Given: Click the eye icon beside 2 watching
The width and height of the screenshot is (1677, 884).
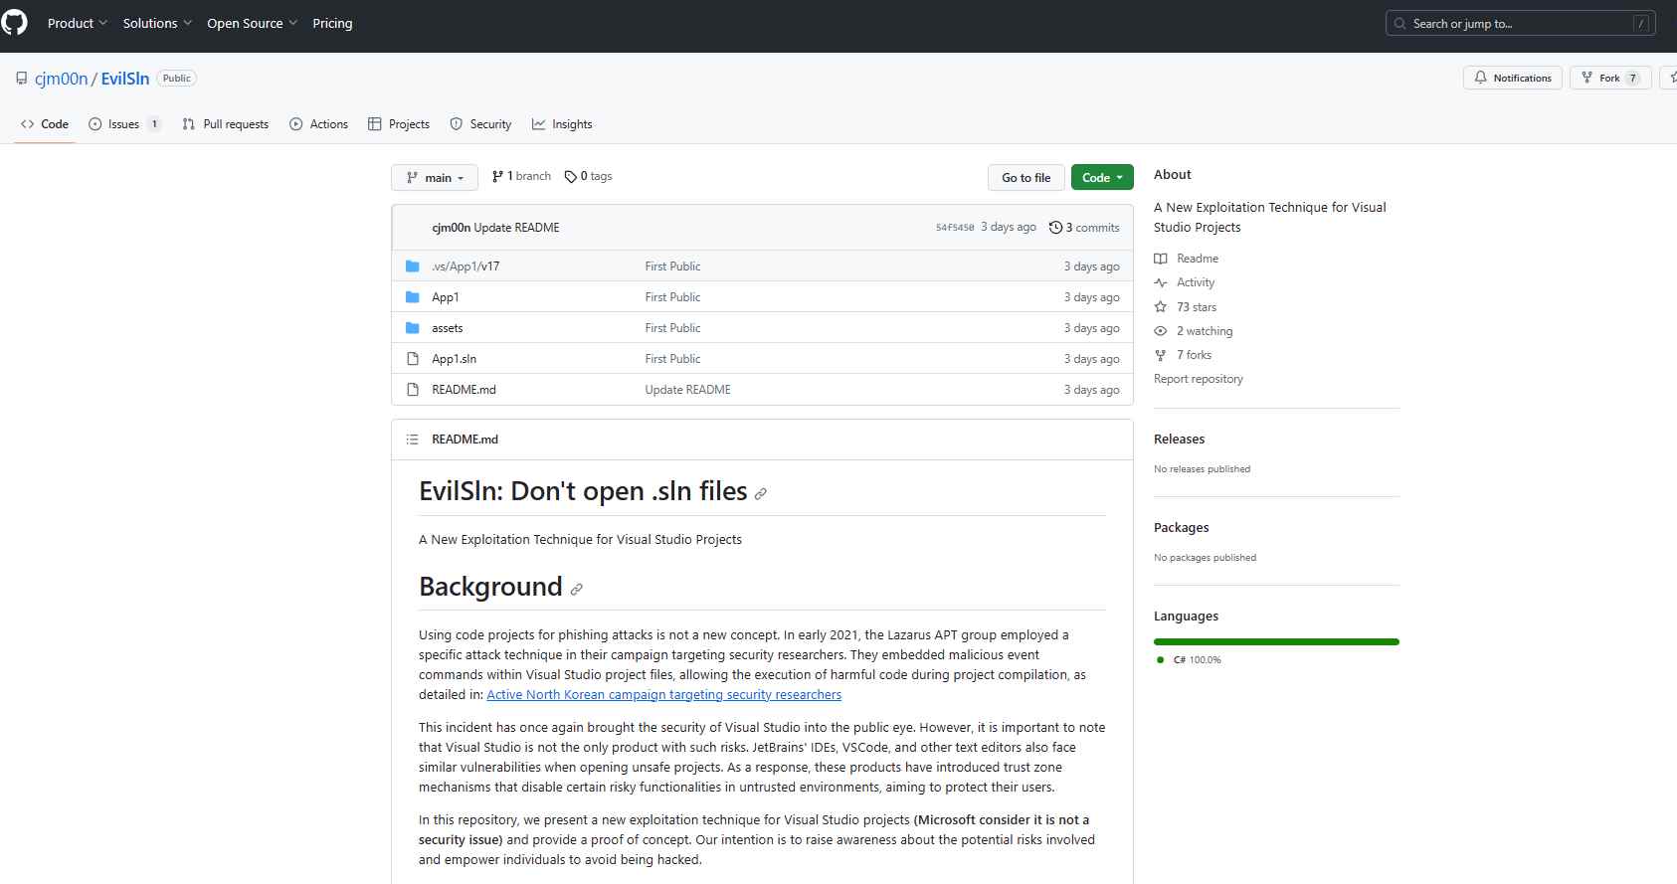Looking at the screenshot, I should click(1161, 331).
